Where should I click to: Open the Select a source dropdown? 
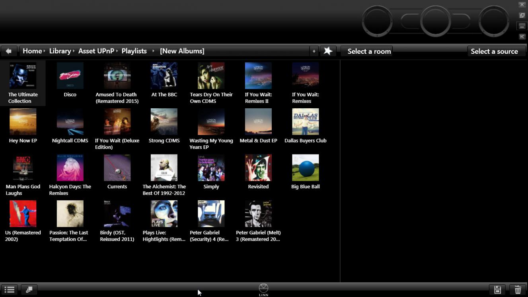coord(494,51)
